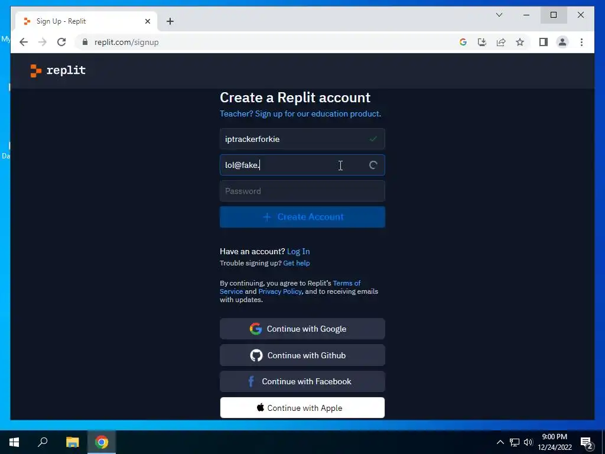Image resolution: width=605 pixels, height=454 pixels.
Task: Open Windows taskbar search
Action: [43, 442]
